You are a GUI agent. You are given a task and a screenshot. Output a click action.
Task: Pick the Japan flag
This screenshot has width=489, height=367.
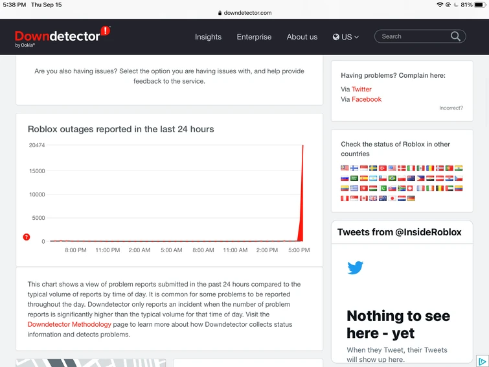(x=392, y=198)
